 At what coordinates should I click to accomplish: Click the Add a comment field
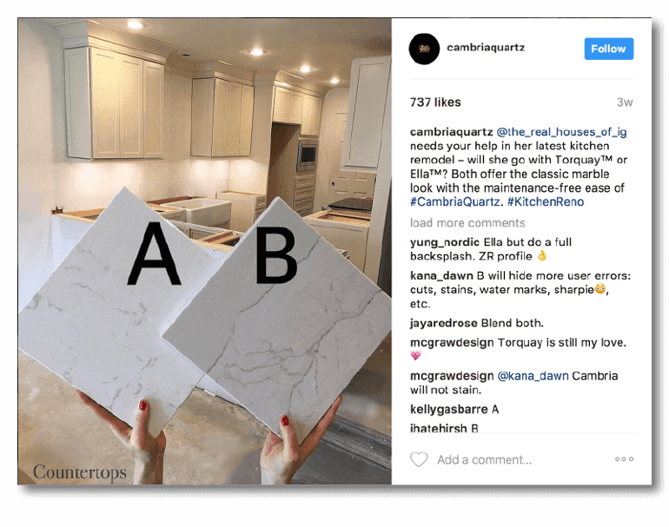(x=484, y=459)
